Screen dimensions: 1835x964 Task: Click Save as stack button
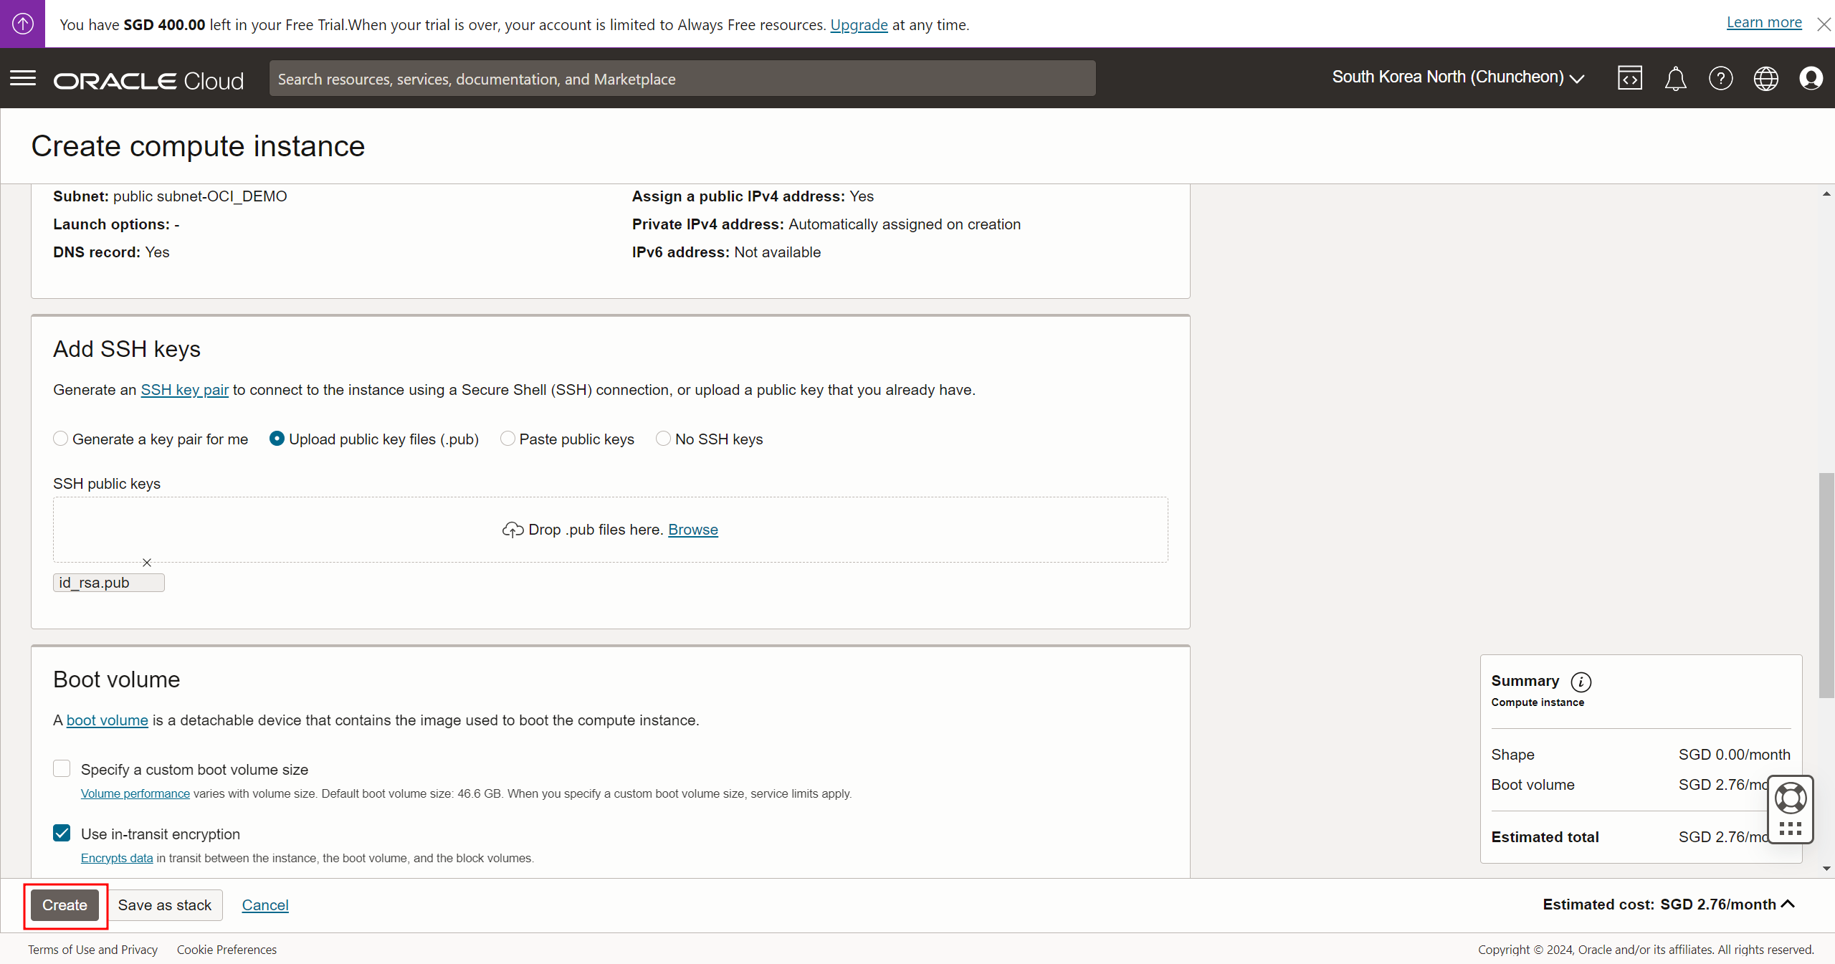(x=165, y=905)
